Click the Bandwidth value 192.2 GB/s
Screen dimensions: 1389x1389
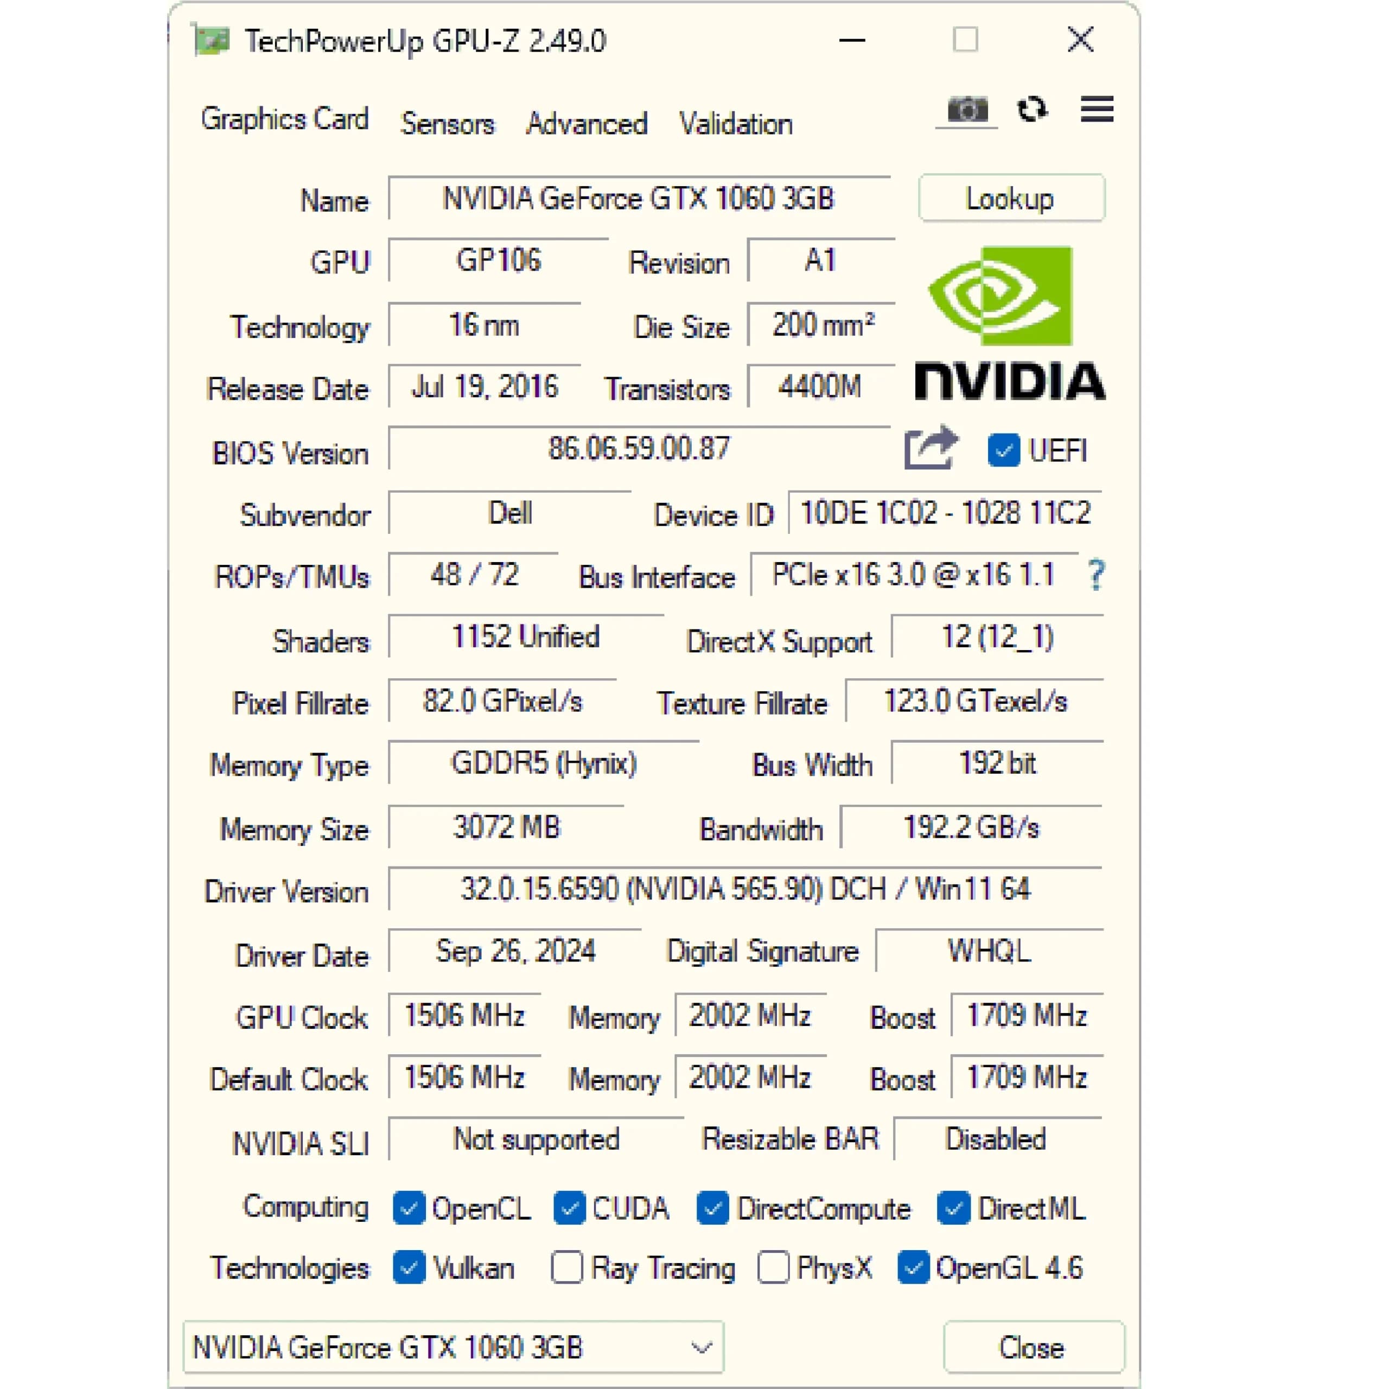click(971, 827)
